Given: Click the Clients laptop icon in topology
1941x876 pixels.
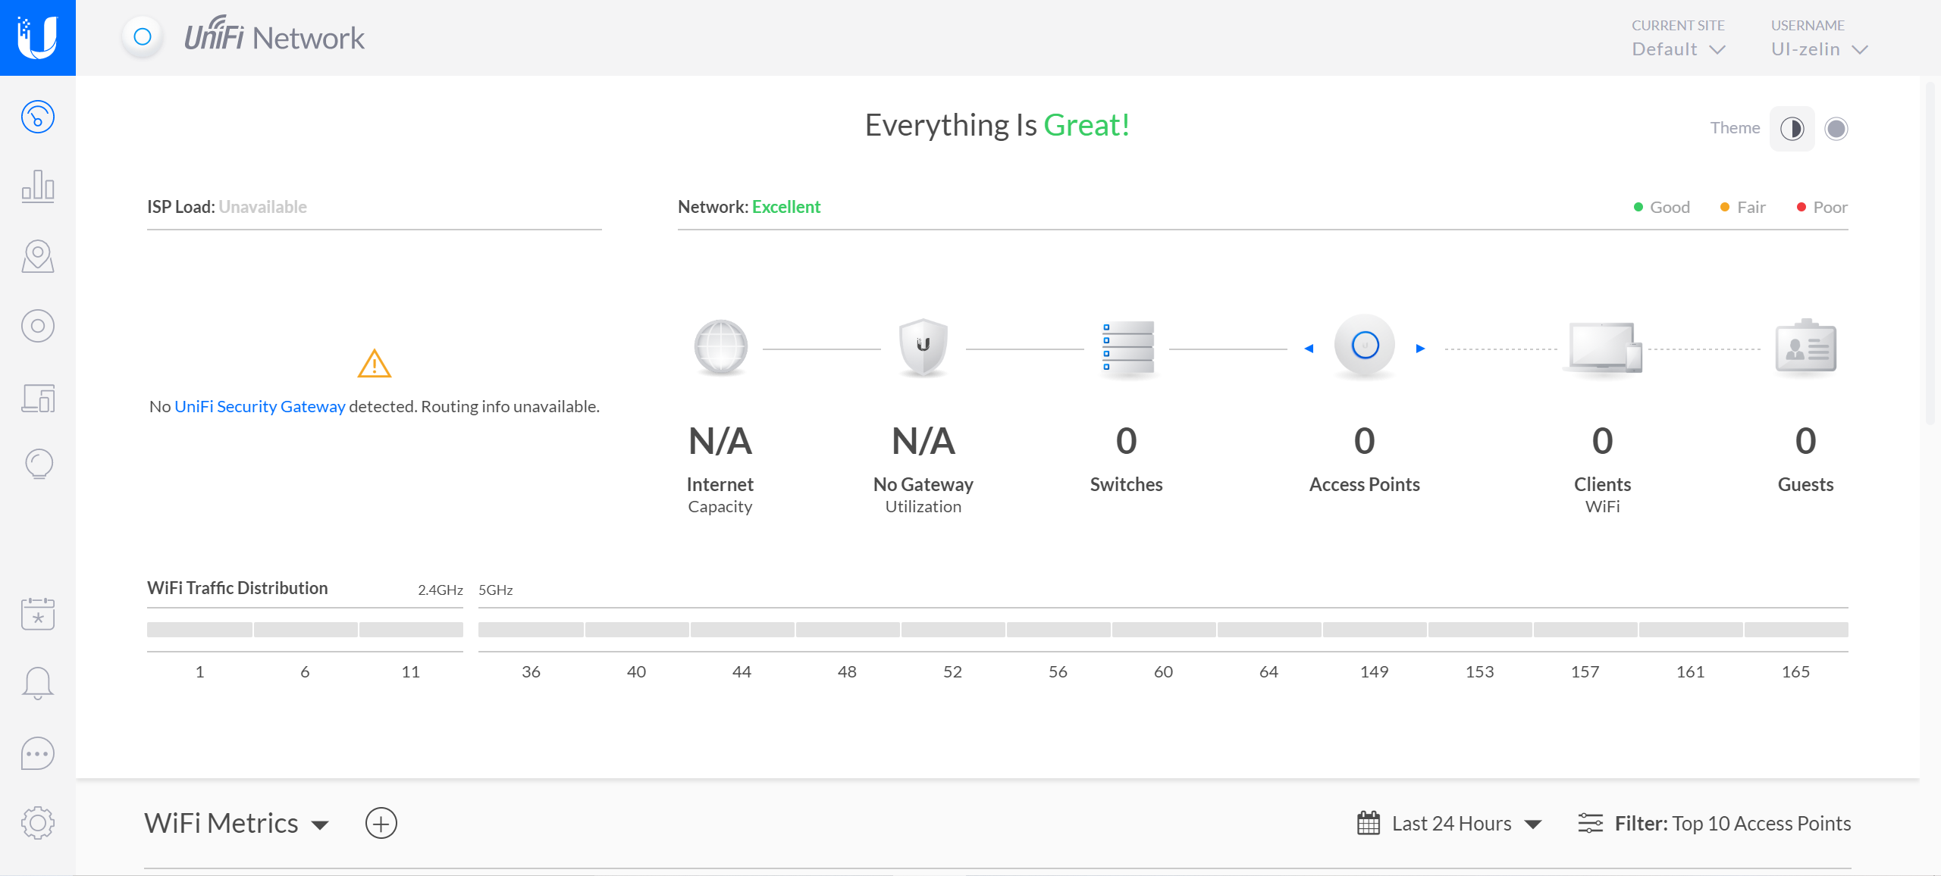Looking at the screenshot, I should [x=1603, y=348].
